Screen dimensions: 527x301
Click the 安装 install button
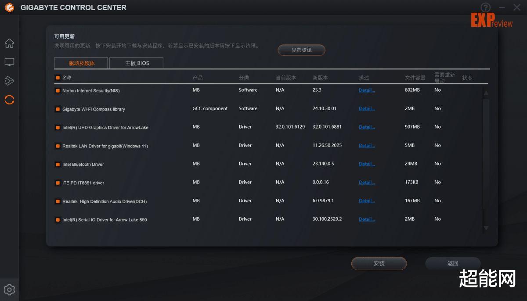[379, 263]
